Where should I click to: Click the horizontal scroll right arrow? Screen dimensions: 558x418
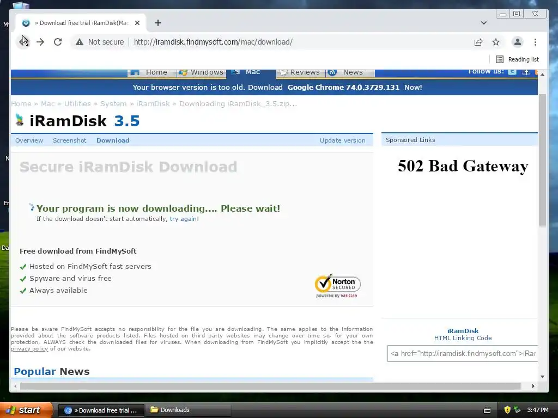click(x=533, y=386)
